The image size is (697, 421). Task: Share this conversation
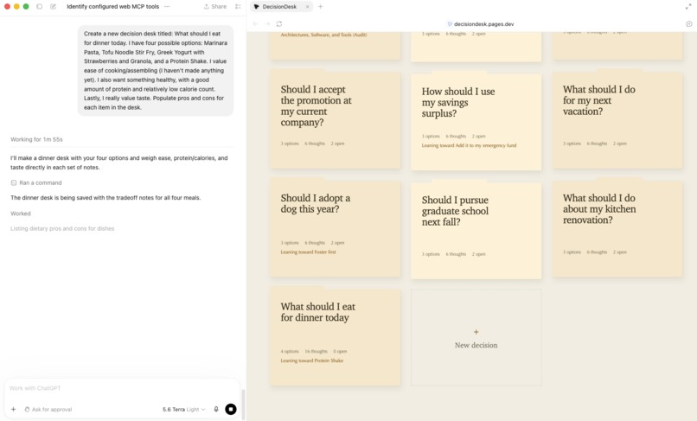coord(215,7)
